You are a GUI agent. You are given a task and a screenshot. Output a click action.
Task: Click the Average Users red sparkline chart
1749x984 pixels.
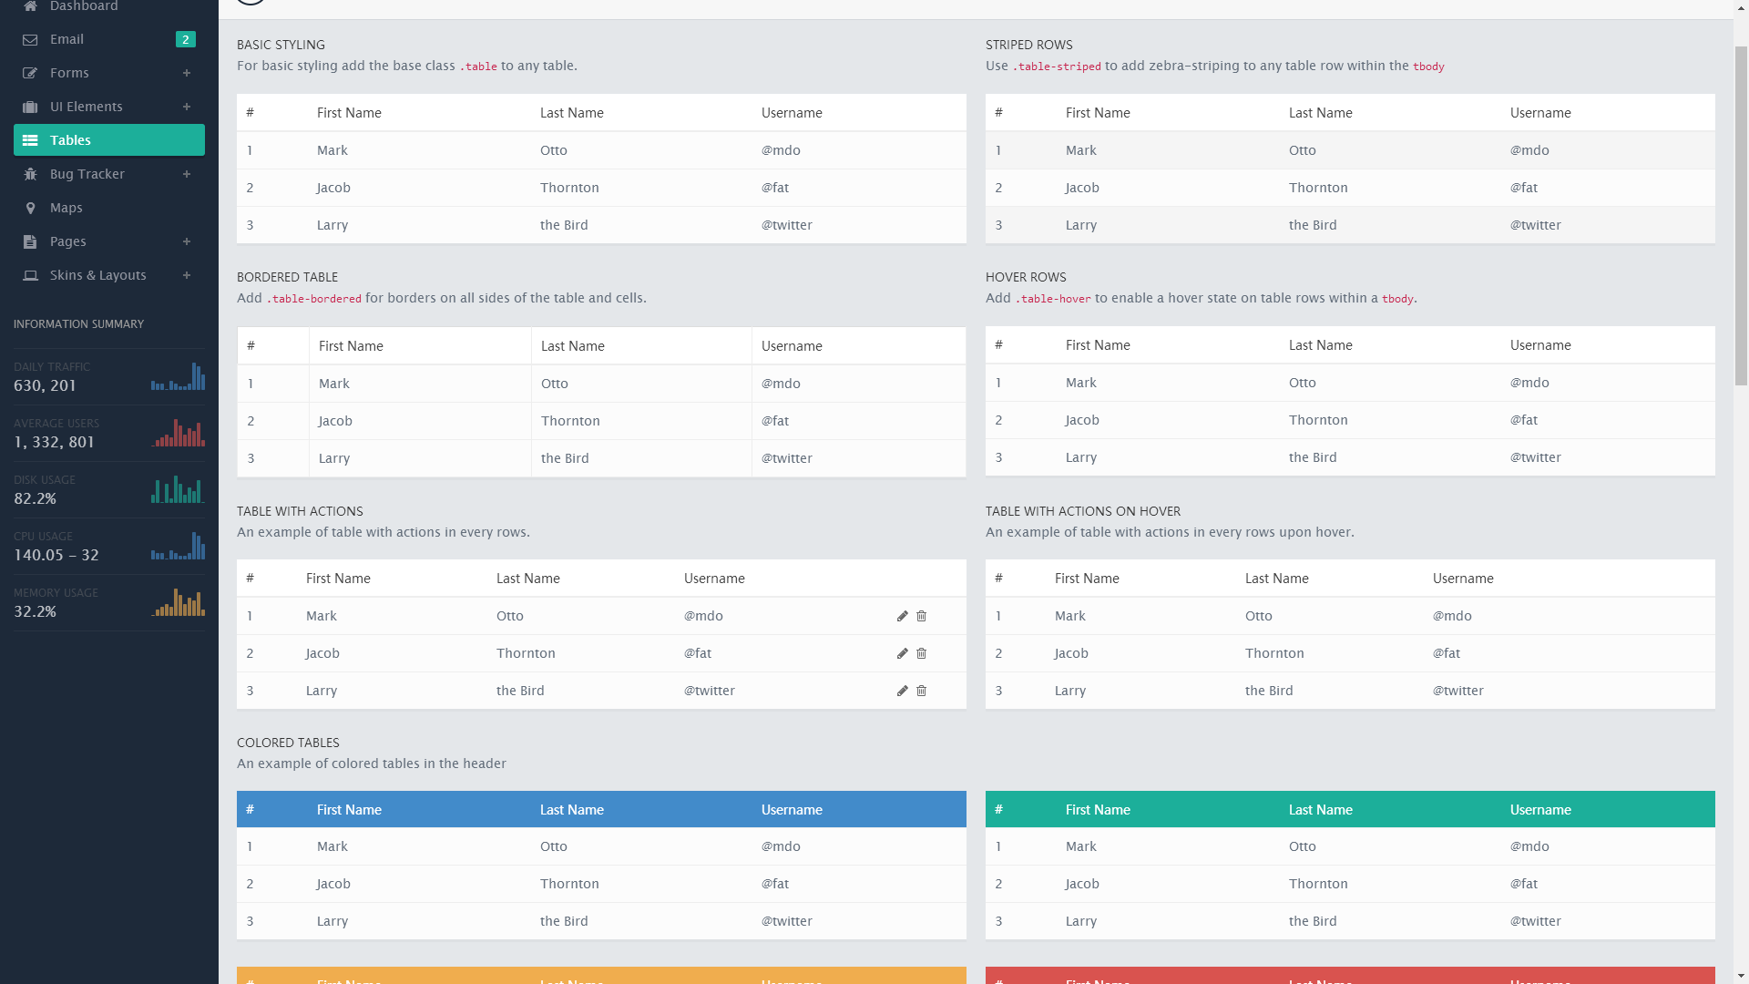(x=178, y=433)
